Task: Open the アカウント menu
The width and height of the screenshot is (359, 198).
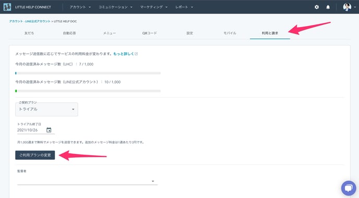Action: [x=80, y=7]
